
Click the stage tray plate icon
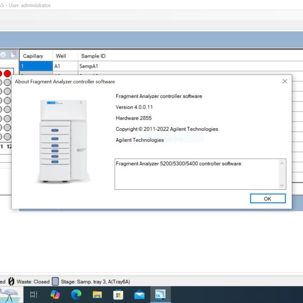click(55, 282)
